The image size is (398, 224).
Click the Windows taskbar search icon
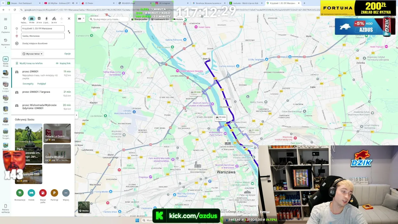coord(144,220)
